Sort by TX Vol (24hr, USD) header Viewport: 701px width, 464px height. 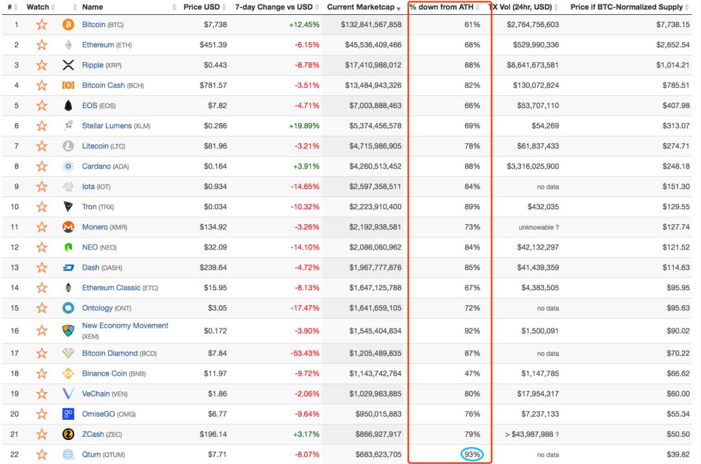pyautogui.click(x=523, y=7)
